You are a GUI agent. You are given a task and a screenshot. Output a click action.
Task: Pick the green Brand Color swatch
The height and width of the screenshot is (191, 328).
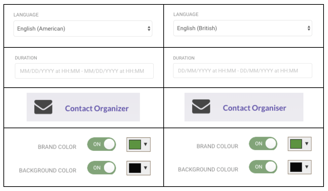135,145
